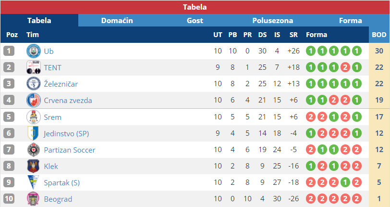
Task: Switch to the Domaćin tab
Action: pyautogui.click(x=117, y=21)
